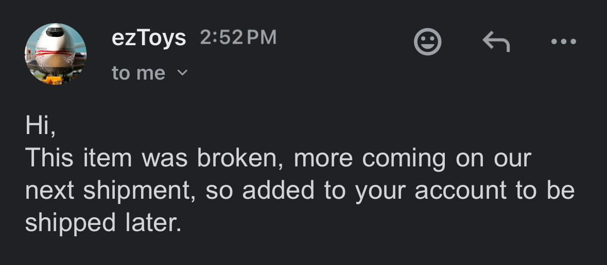Click the word "our" ending the first line
The image size is (607, 265).
pos(512,159)
